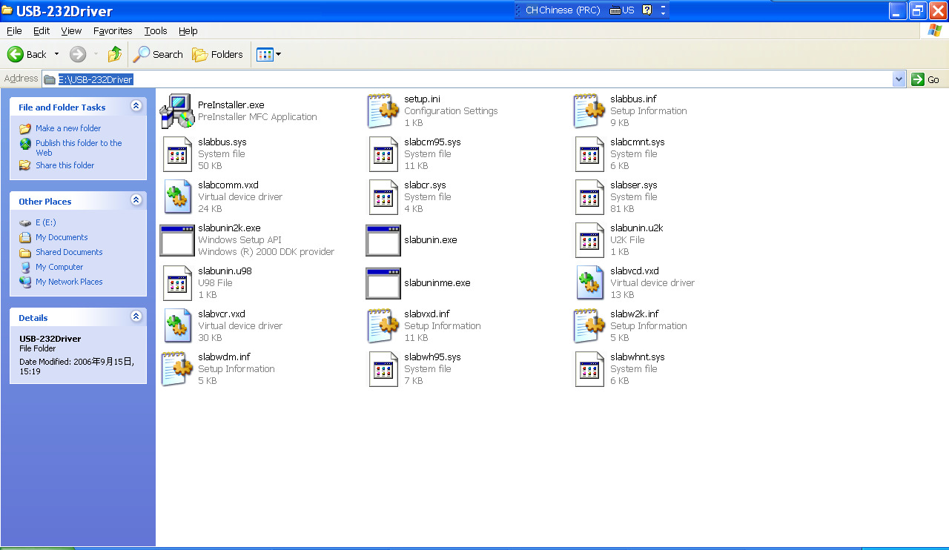The width and height of the screenshot is (949, 550).
Task: Select the slabunin.u98 file icon
Action: point(176,283)
